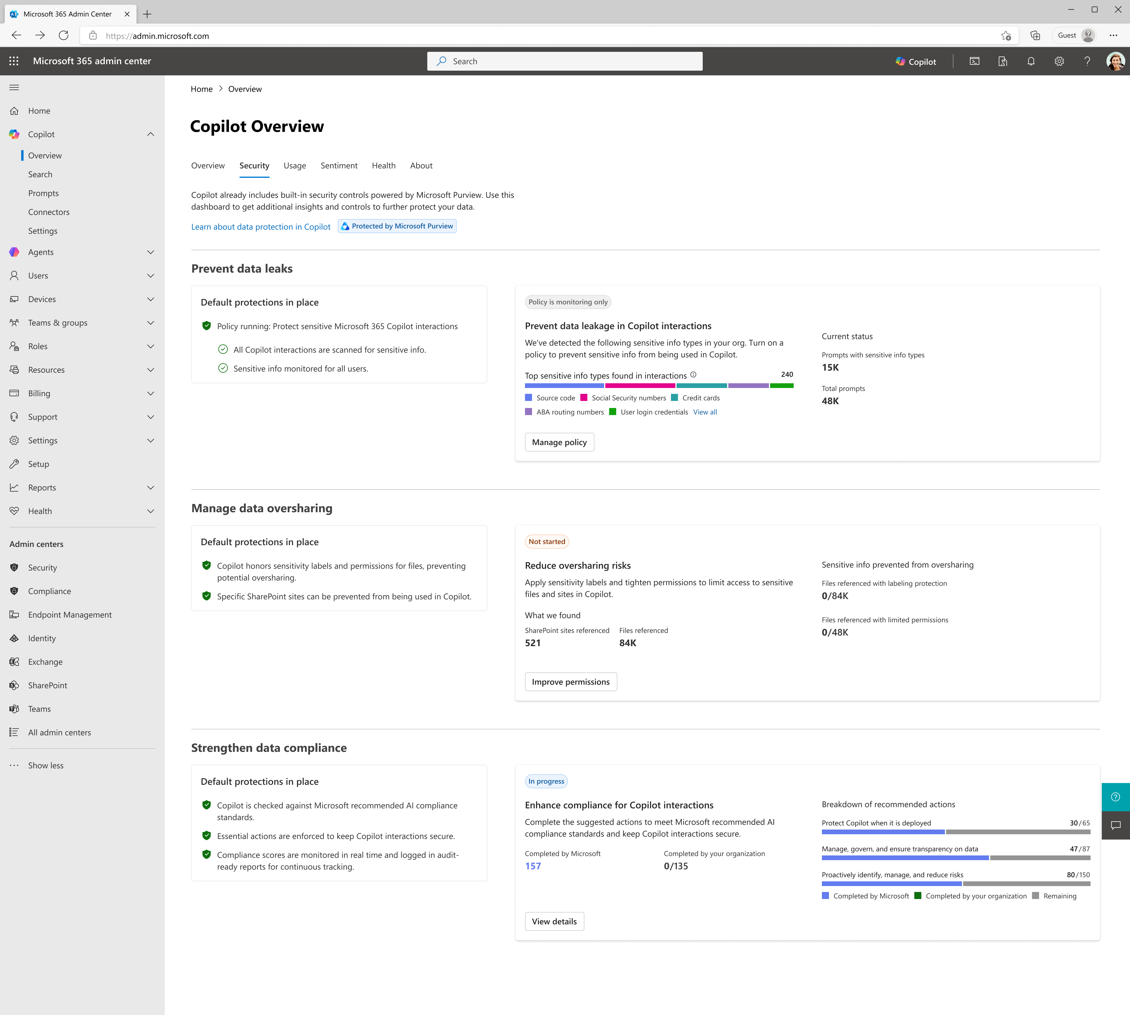Open Cloud Shell terminal icon
The width and height of the screenshot is (1130, 1015).
pyautogui.click(x=974, y=61)
